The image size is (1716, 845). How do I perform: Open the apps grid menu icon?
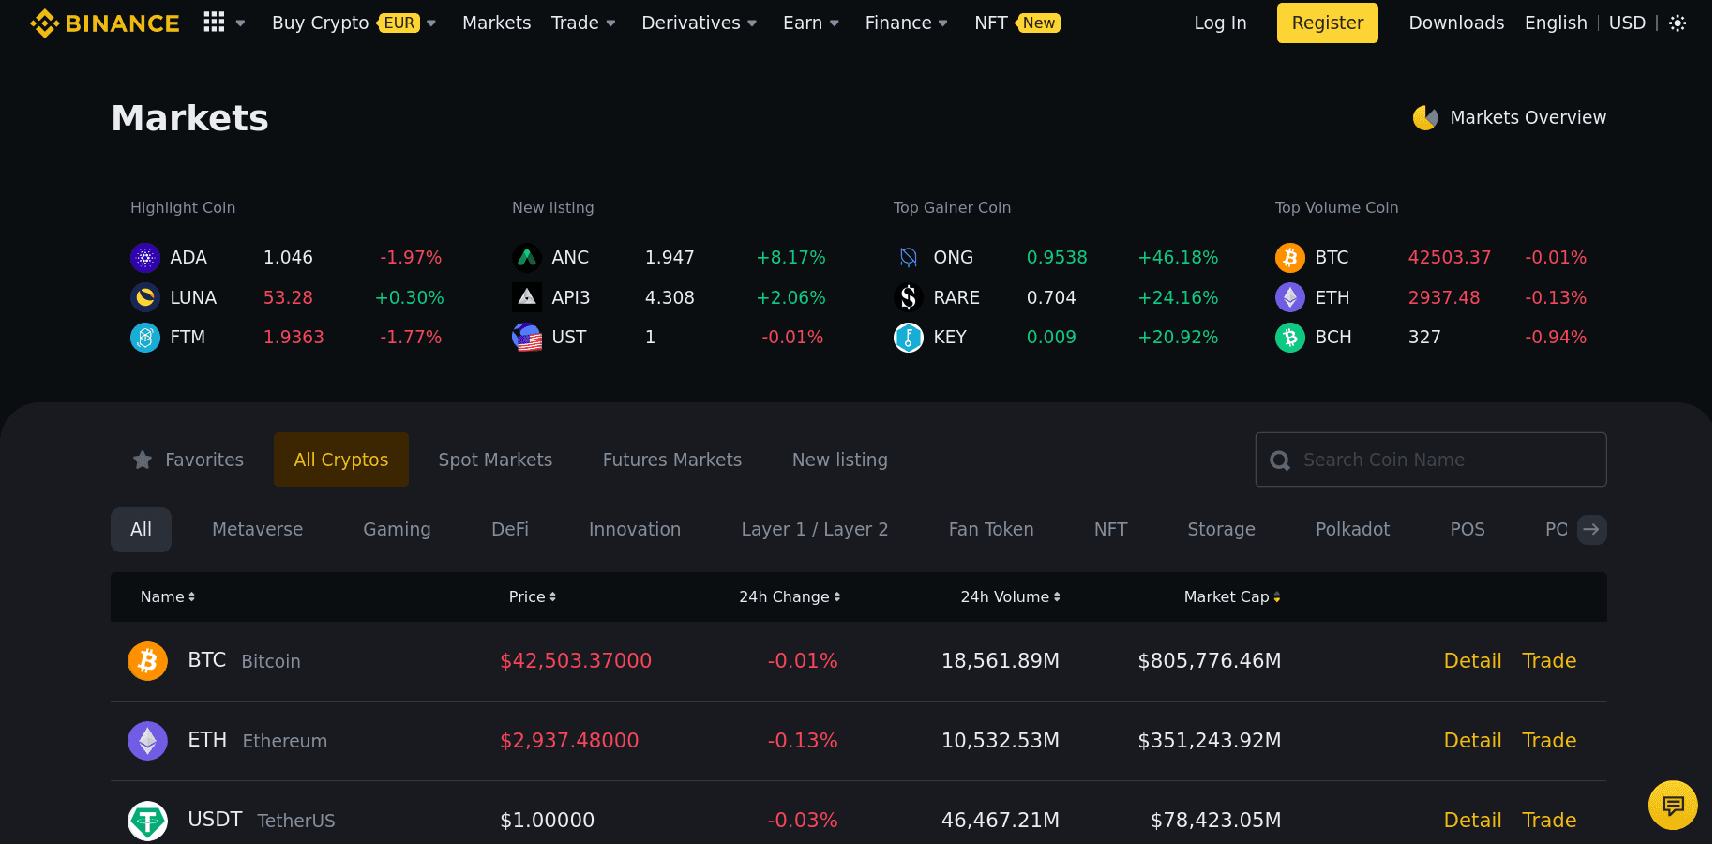[x=214, y=23]
